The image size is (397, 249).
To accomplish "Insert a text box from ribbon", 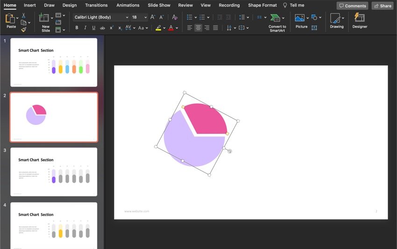I will tap(314, 28).
